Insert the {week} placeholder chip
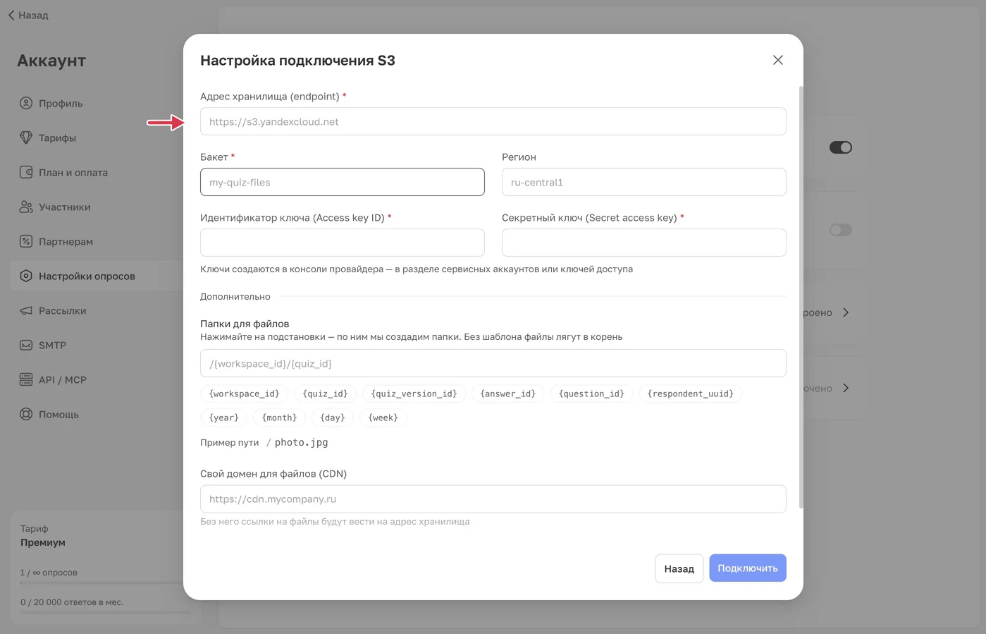This screenshot has height=634, width=986. coord(383,417)
